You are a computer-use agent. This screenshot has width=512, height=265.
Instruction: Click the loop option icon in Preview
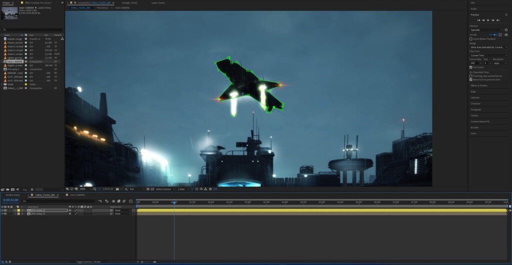pyautogui.click(x=506, y=34)
